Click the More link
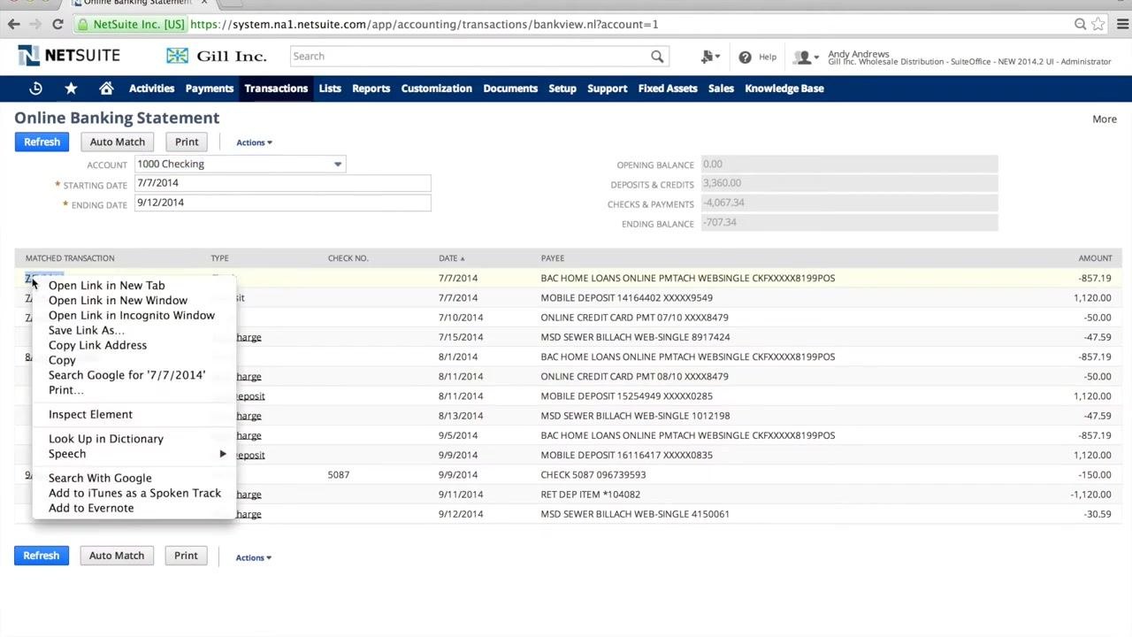This screenshot has height=637, width=1132. click(1104, 119)
